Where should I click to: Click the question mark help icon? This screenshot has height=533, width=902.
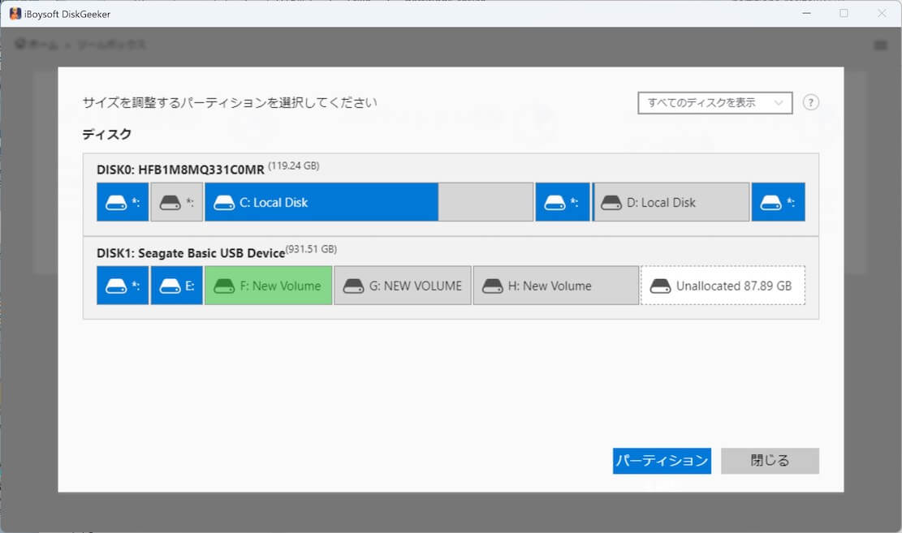pyautogui.click(x=810, y=102)
